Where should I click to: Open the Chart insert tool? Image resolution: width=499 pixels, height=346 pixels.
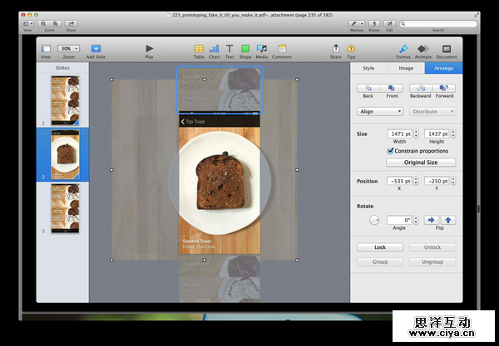point(215,49)
